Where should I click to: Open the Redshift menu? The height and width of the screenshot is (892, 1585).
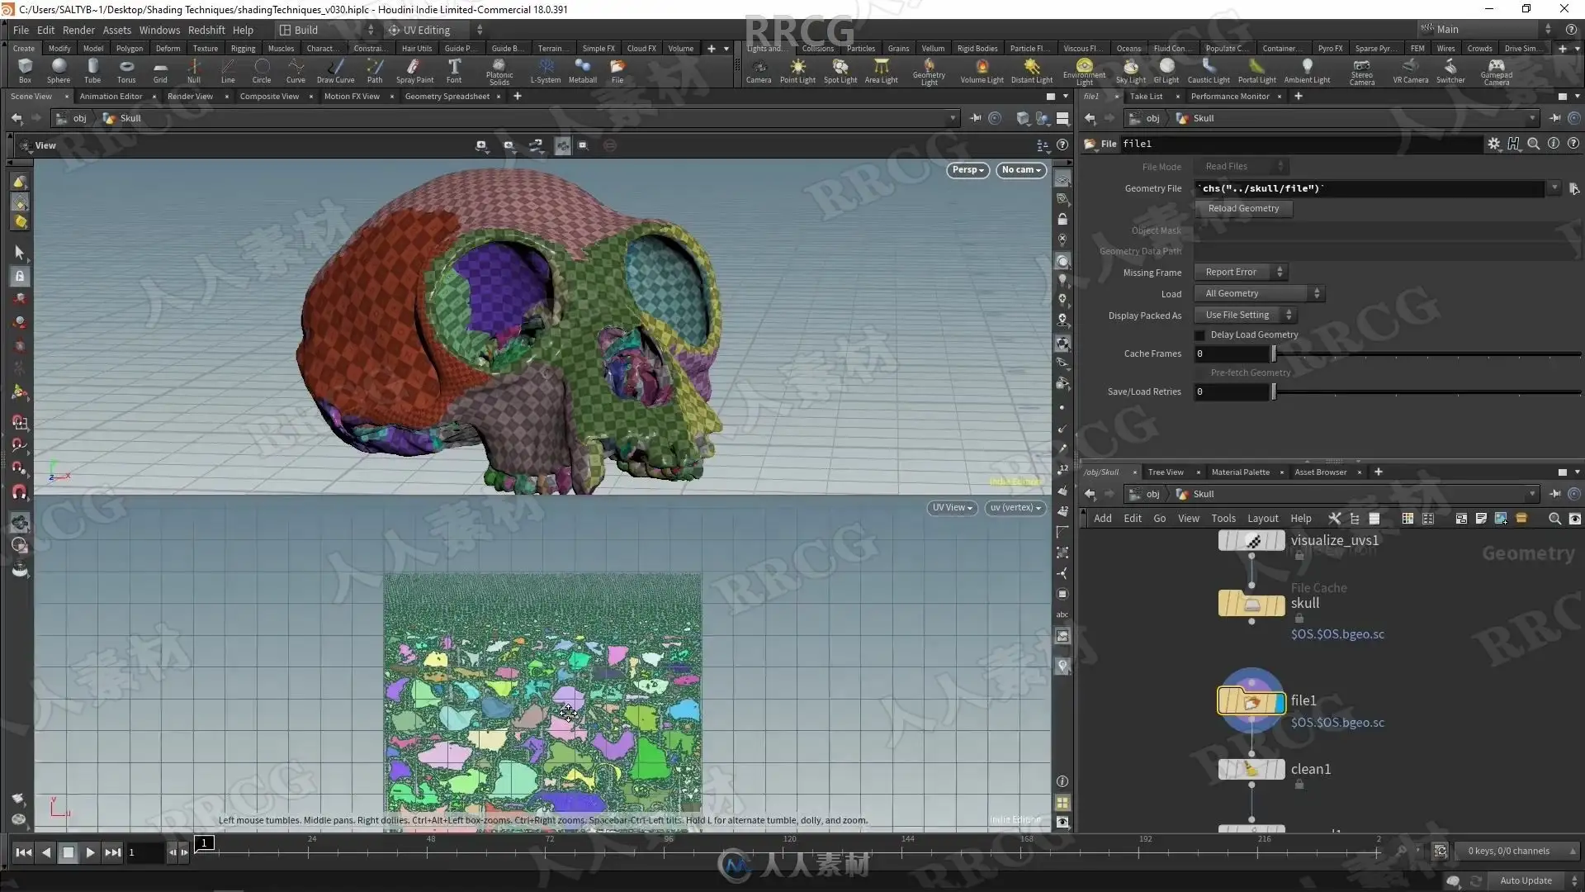tap(206, 30)
